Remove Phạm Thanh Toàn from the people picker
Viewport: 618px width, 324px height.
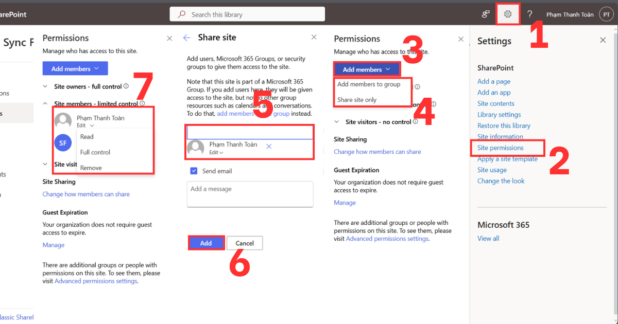point(268,146)
